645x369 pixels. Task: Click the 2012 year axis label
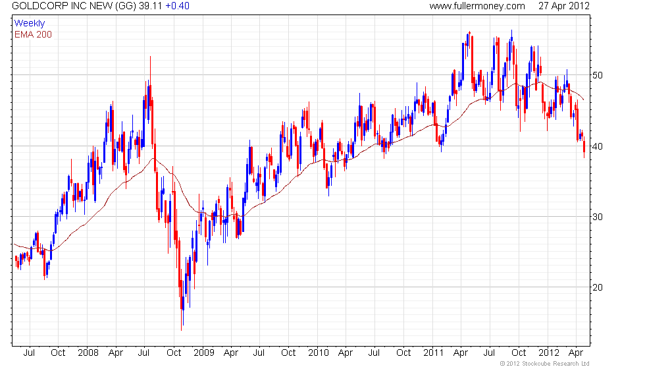tap(549, 353)
